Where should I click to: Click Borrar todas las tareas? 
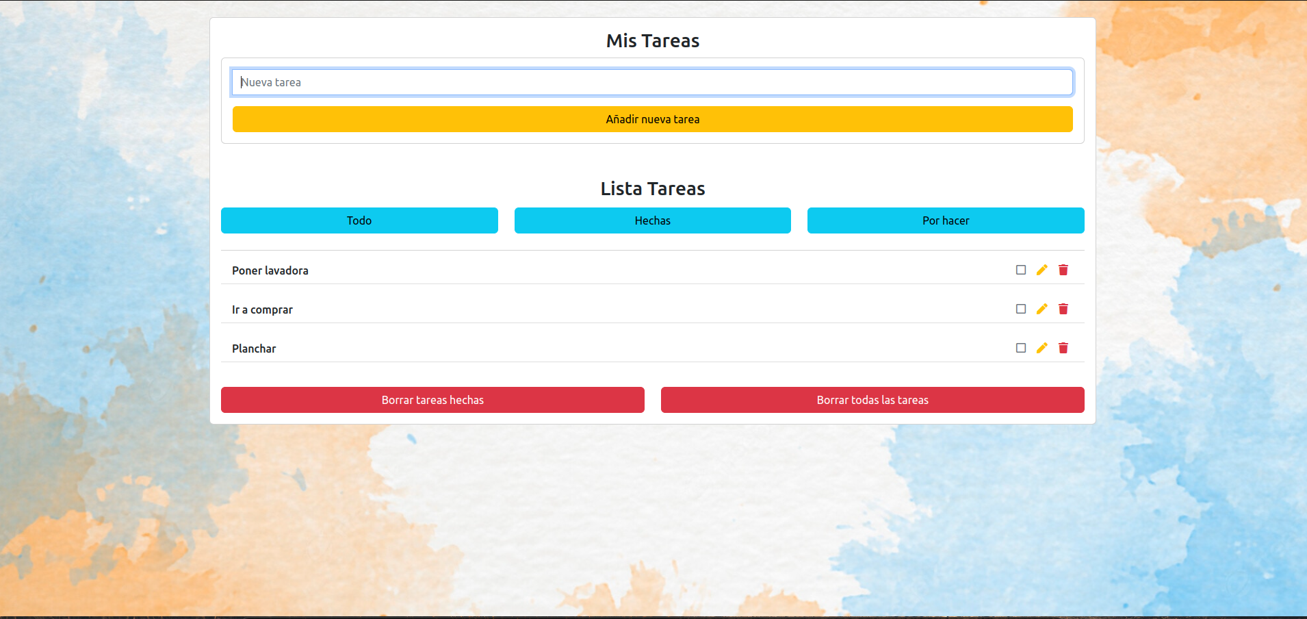point(872,399)
